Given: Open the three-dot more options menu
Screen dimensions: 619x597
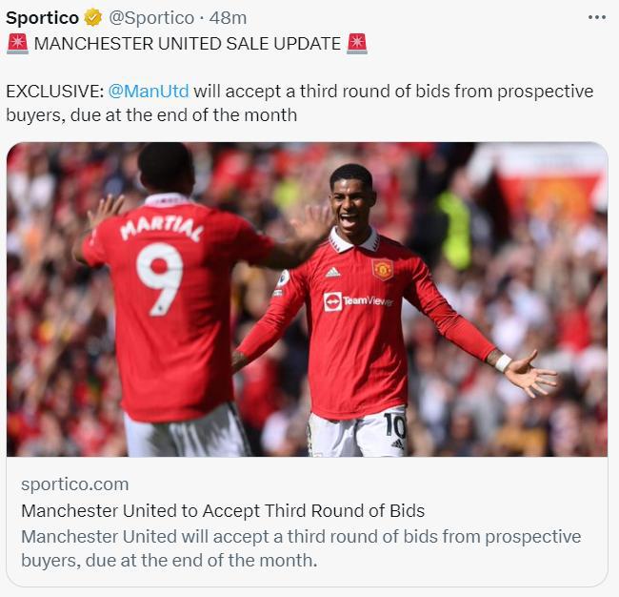Looking at the screenshot, I should tap(596, 17).
